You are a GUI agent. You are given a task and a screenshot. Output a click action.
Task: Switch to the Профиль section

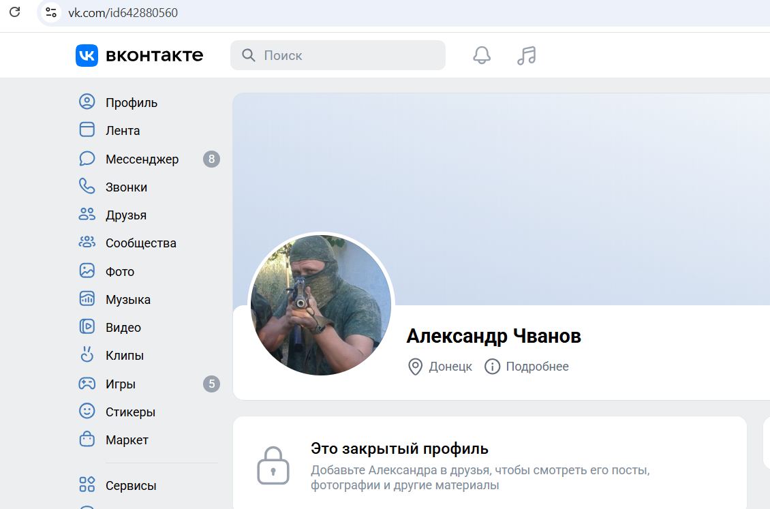coord(131,102)
